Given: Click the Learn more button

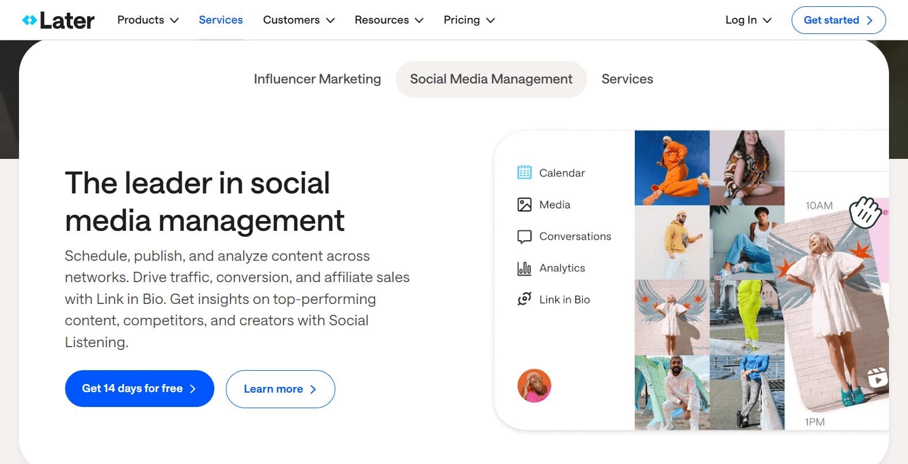Looking at the screenshot, I should (280, 389).
